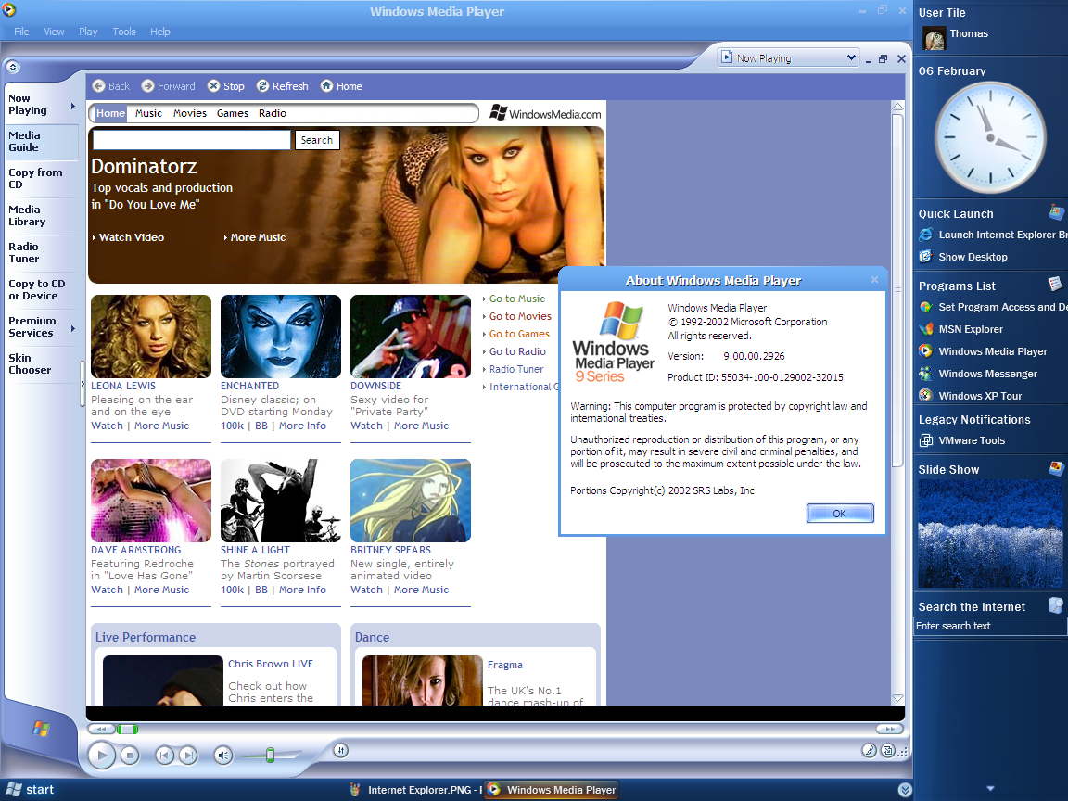Open the File menu
This screenshot has width=1068, height=801.
click(22, 32)
